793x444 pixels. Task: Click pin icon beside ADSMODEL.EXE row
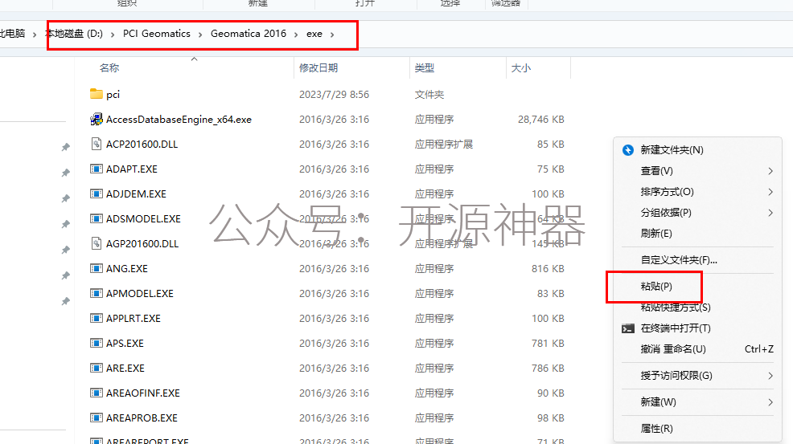(66, 224)
